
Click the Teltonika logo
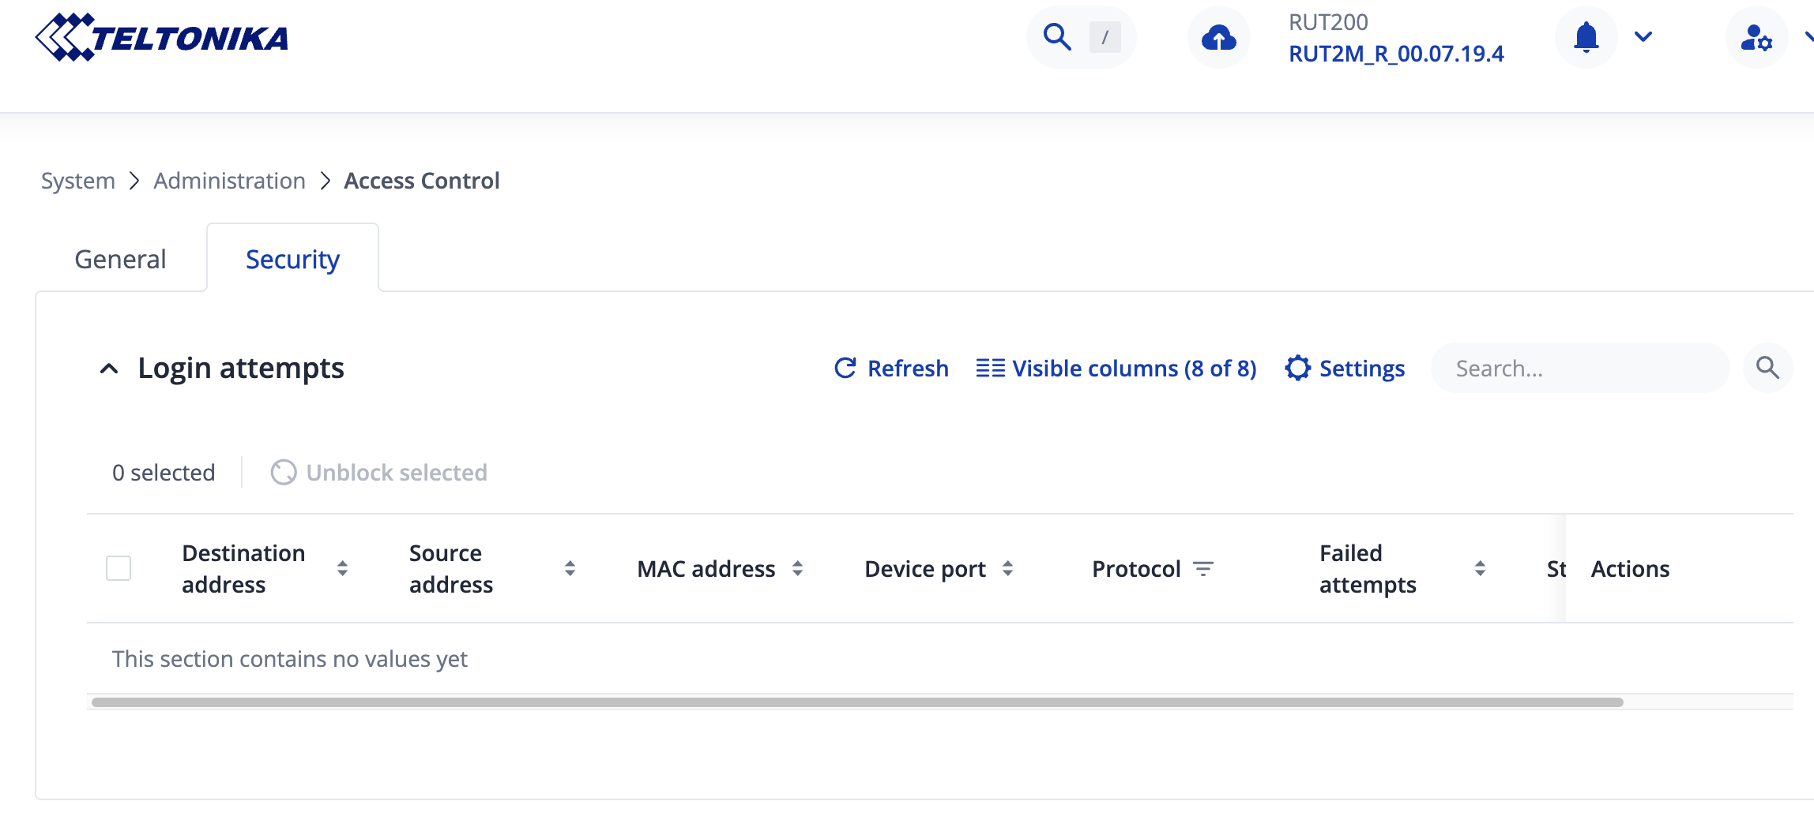pos(162,37)
